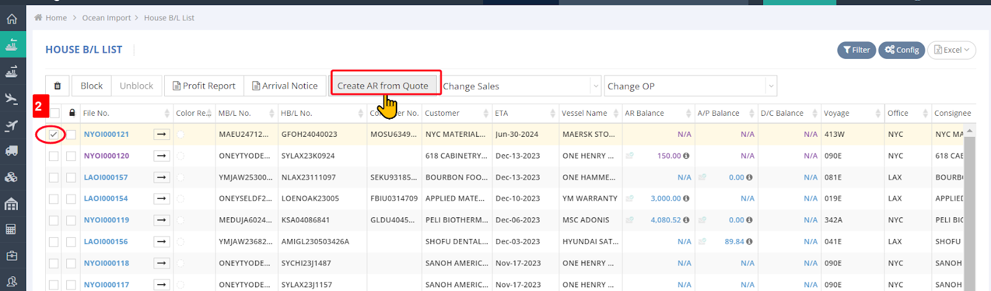Open the truck module in sidebar
Viewport: 991px width, 291px height.
[12, 150]
